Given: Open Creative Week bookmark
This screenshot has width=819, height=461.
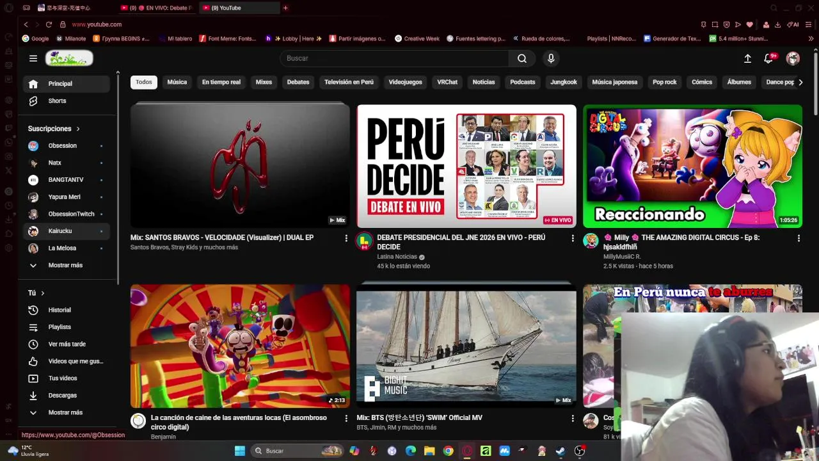Looking at the screenshot, I should point(417,38).
